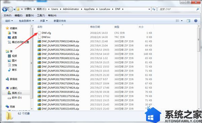Click the Users breadcrumb segment
Viewport: 202px width, 123px height.
55,9
